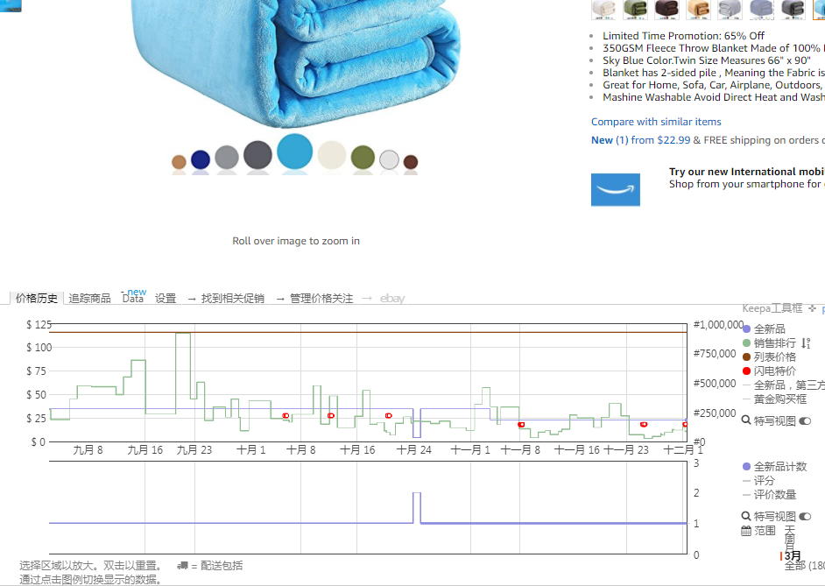Image resolution: width=825 pixels, height=586 pixels.
Task: Click the lightning deal marker near 十月 8
Action: point(286,415)
